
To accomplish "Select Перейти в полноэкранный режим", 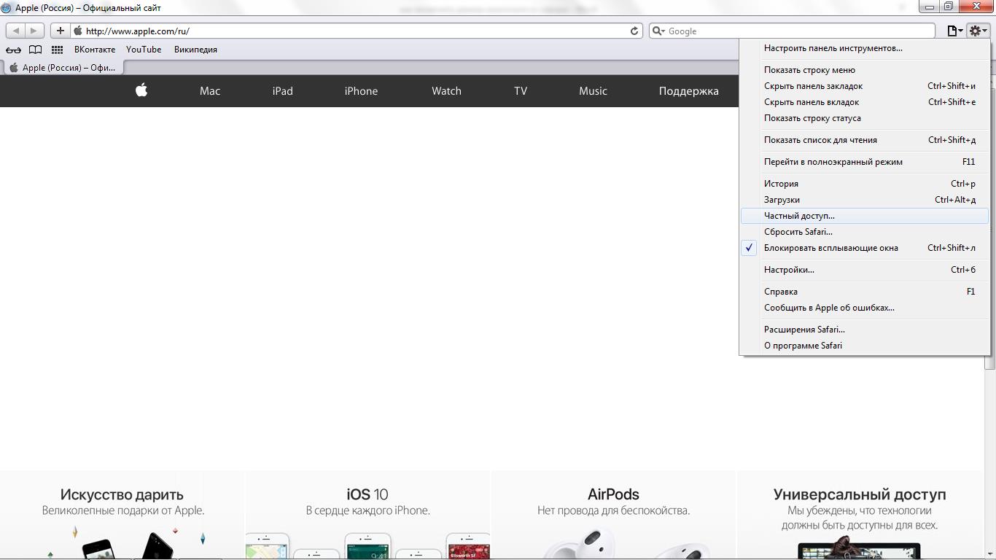I will click(865, 162).
